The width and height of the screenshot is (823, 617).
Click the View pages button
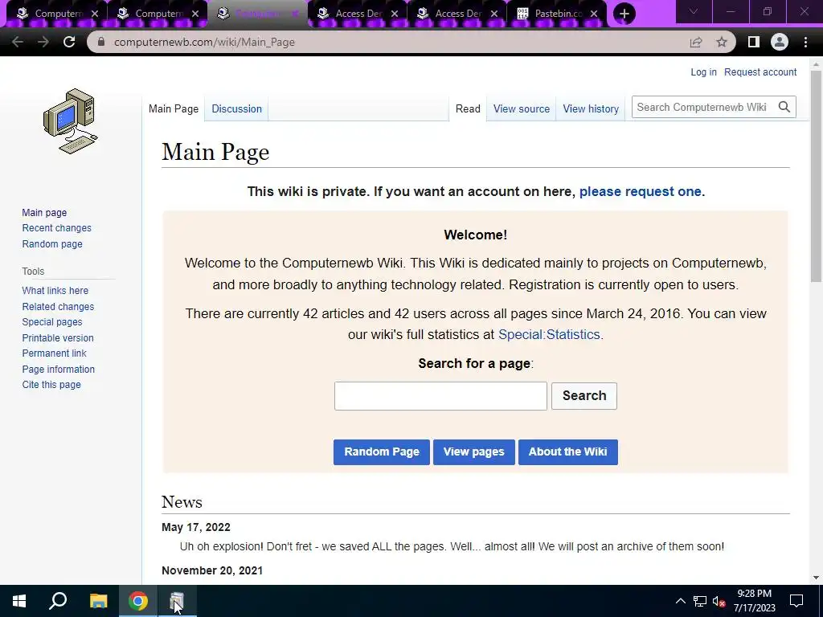(x=474, y=452)
